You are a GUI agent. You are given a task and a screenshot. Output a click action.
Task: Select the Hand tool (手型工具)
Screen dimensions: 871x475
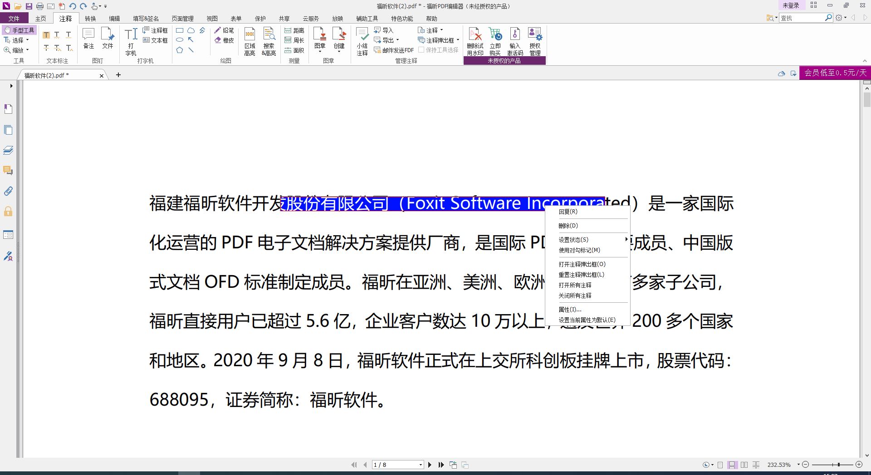[19, 30]
